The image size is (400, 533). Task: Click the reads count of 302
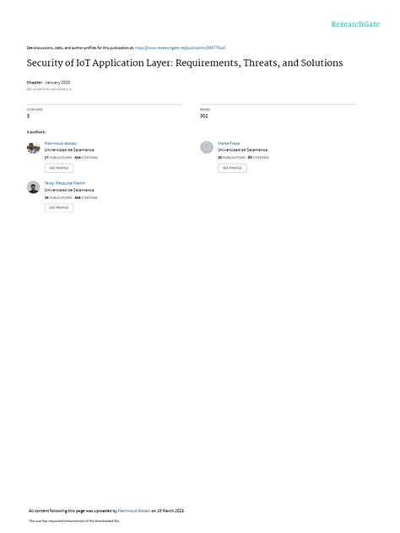pos(203,116)
